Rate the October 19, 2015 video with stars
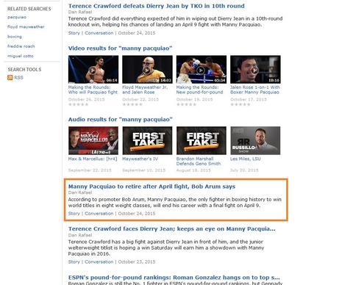This screenshot has width=353, height=285. [186, 104]
